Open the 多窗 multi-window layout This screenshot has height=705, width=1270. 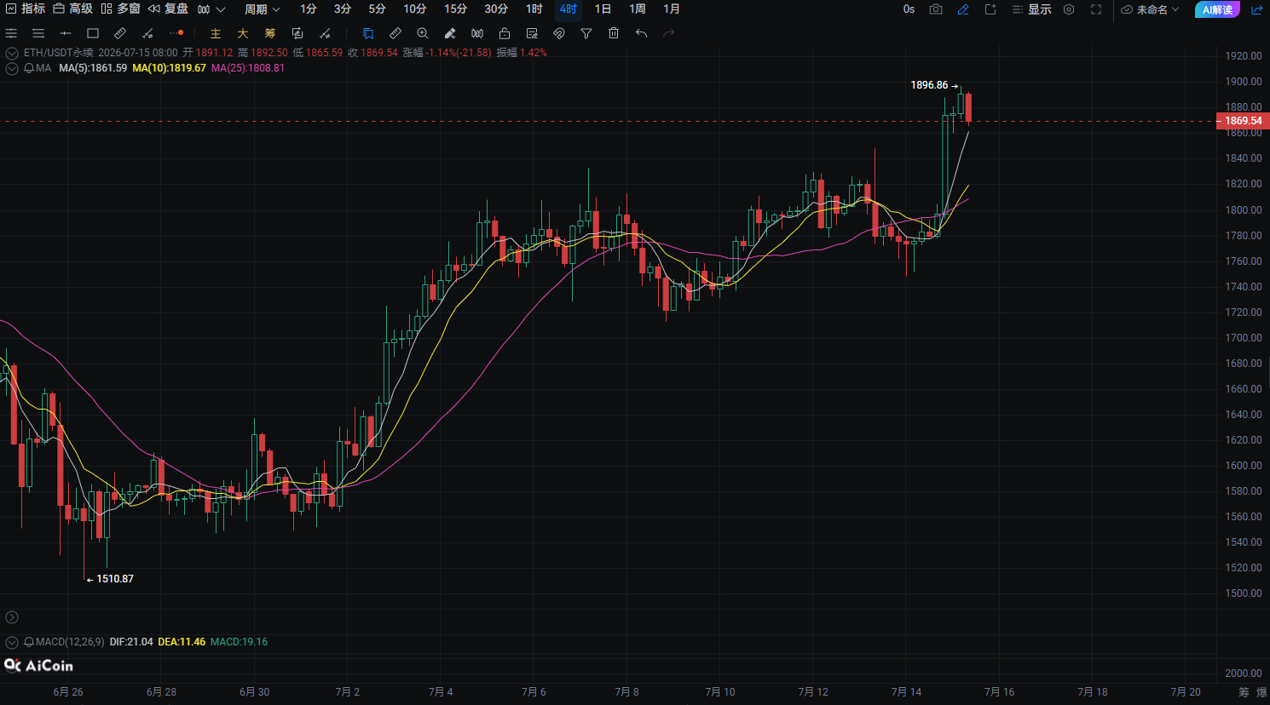(121, 9)
